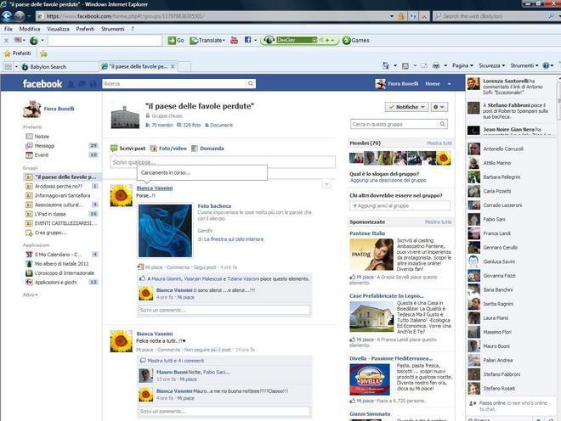Click Passa online link in chat
Viewport: 561px width, 421px height.
pos(492,403)
